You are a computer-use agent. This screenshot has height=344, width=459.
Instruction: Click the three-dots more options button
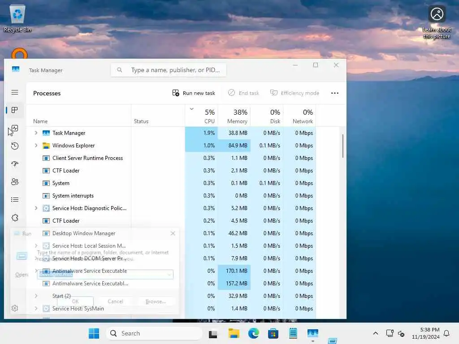pos(334,93)
